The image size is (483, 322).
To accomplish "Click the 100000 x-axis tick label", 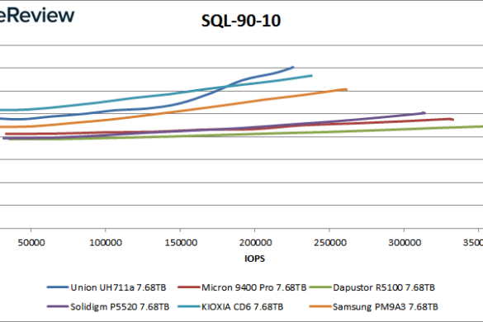I will click(106, 243).
